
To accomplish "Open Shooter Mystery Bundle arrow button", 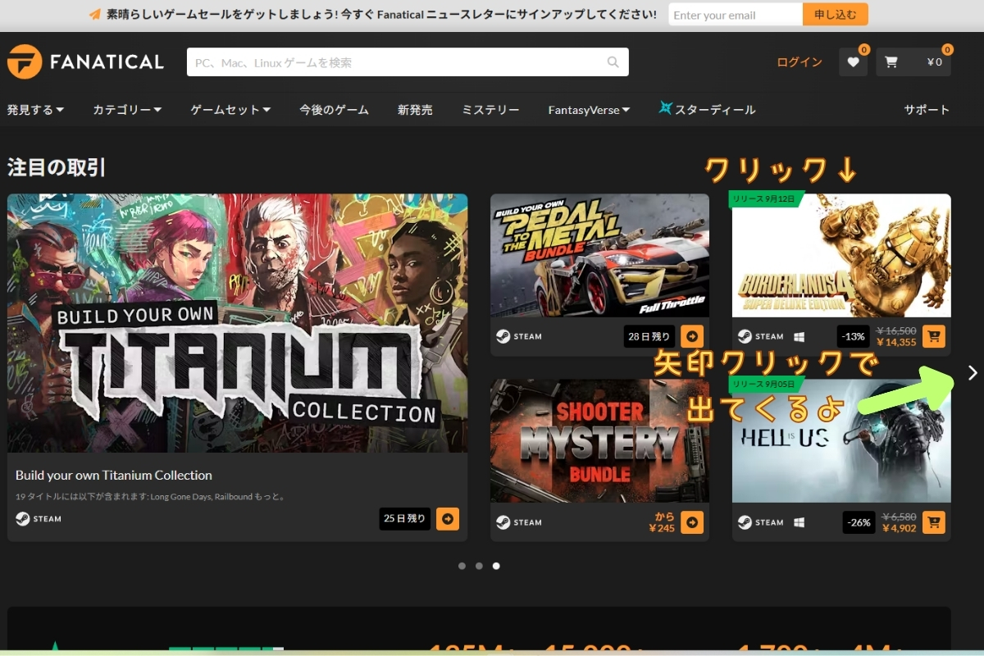I will (692, 522).
